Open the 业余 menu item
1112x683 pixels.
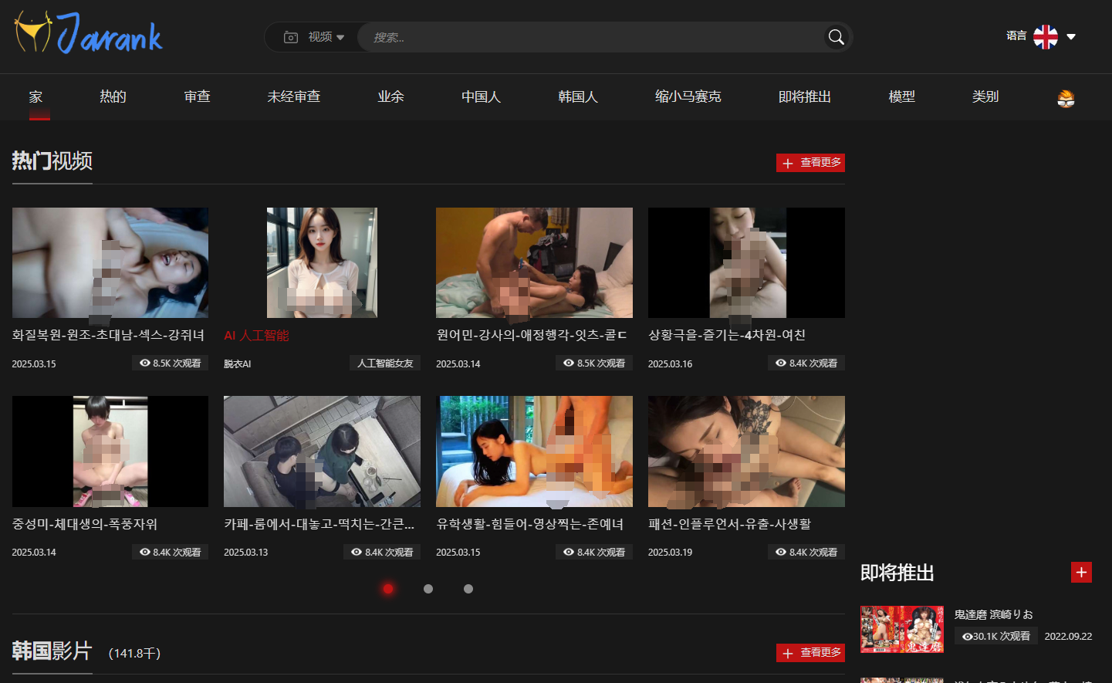[x=390, y=96]
